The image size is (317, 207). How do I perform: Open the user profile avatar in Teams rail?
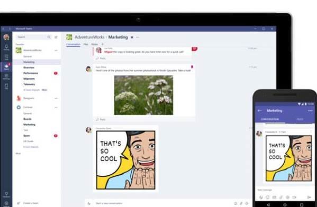(6, 37)
